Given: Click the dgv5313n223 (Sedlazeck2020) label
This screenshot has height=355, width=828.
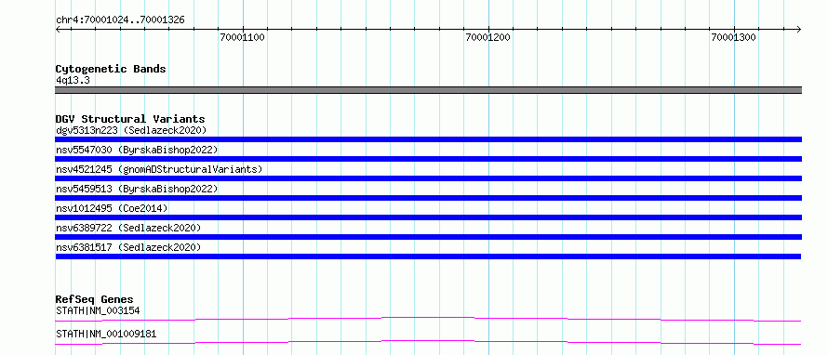Looking at the screenshot, I should pos(131,130).
